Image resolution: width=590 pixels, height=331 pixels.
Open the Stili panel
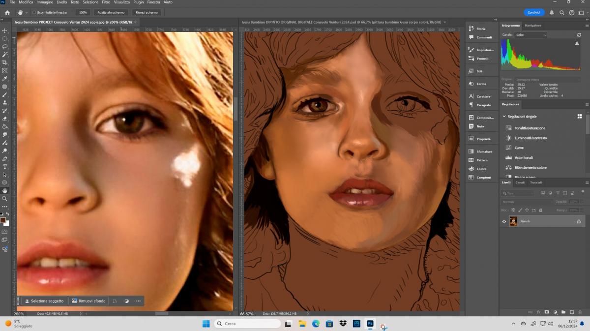coord(475,71)
